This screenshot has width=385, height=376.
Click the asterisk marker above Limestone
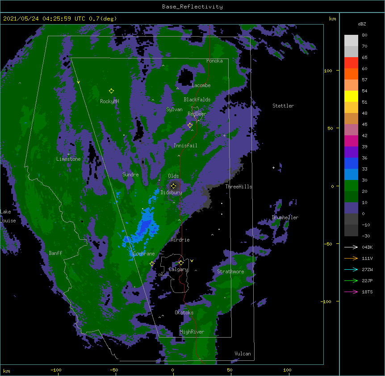(68, 155)
